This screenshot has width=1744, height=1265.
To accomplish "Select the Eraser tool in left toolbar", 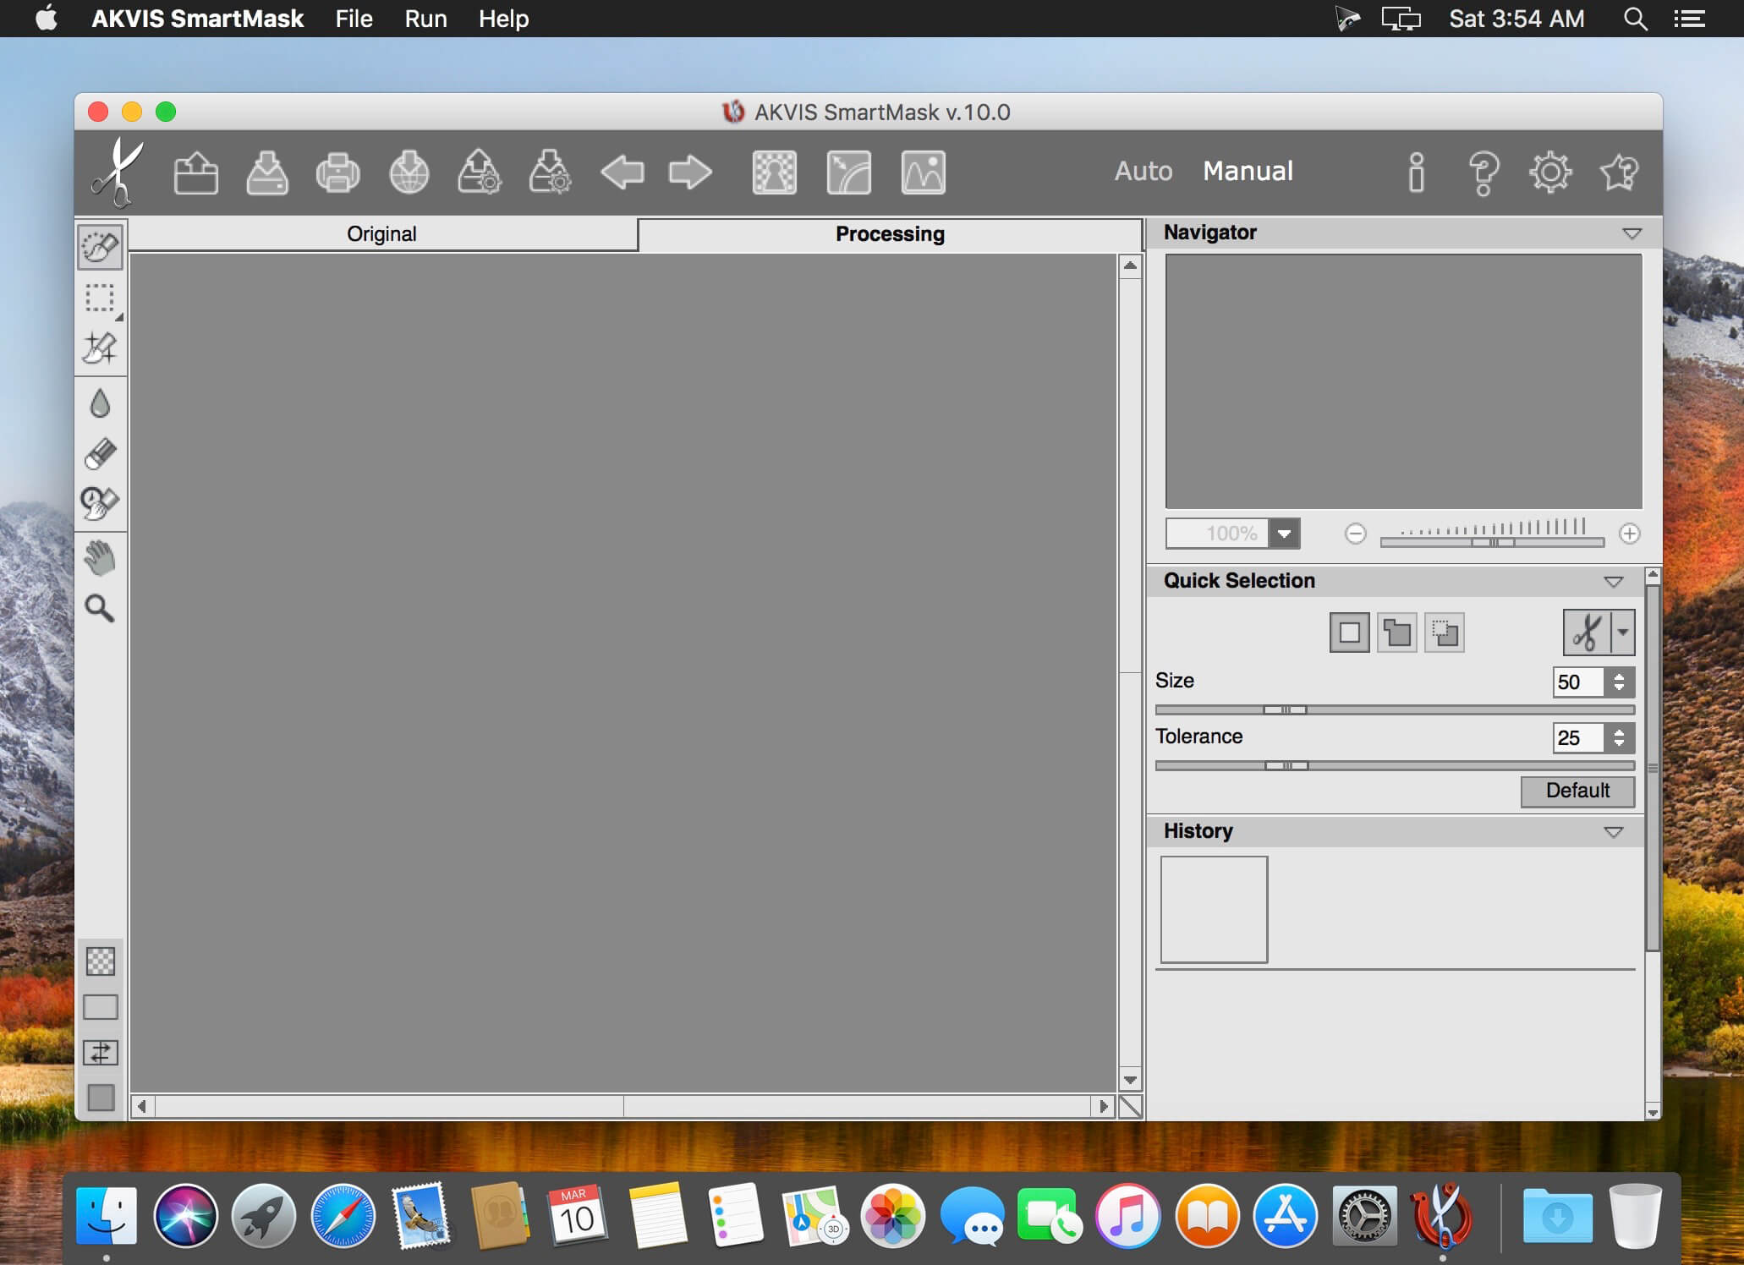I will point(100,454).
